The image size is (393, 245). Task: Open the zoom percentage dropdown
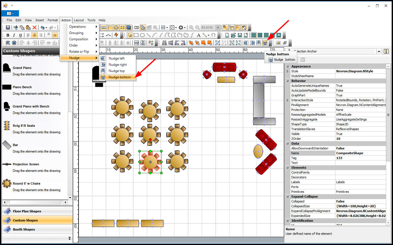click(218, 28)
